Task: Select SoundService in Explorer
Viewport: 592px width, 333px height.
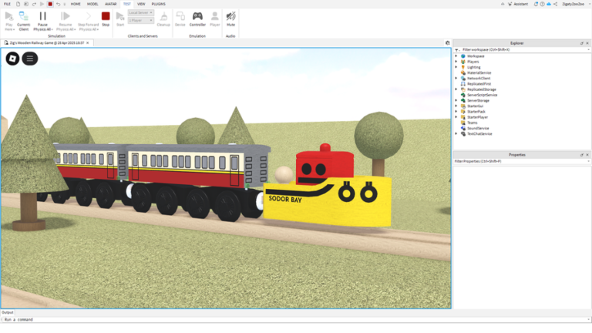Action: (x=478, y=129)
